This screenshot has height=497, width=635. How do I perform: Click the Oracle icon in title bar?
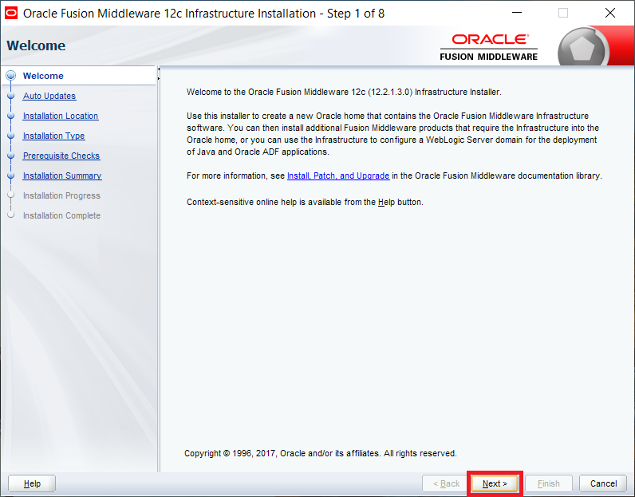click(x=11, y=13)
